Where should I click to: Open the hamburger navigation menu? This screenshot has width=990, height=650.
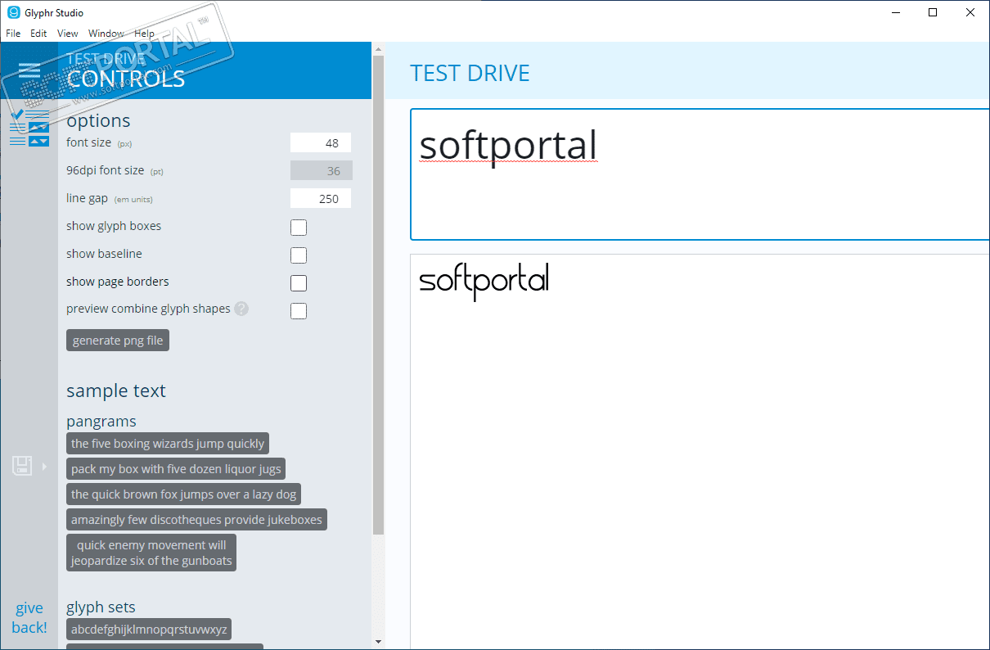29,71
